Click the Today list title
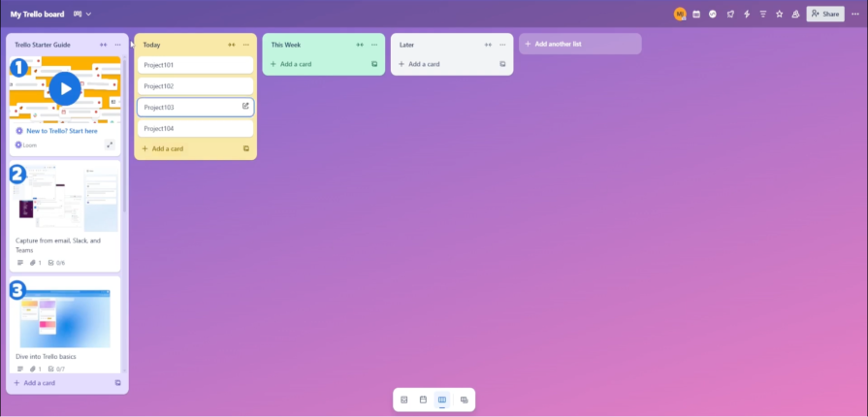 tap(151, 45)
